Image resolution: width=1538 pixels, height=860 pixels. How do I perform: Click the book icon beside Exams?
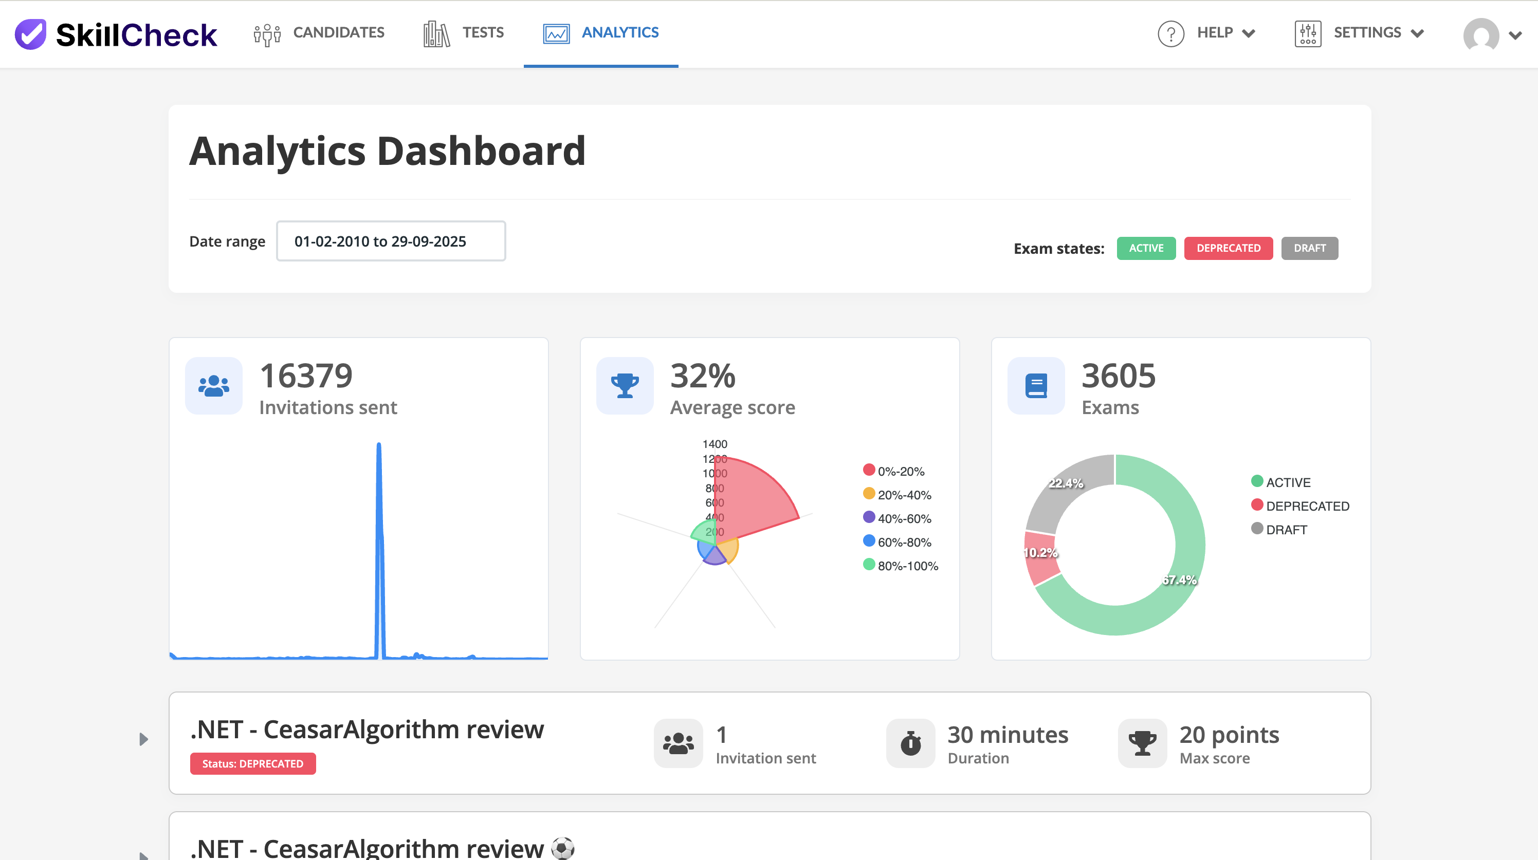coord(1036,386)
